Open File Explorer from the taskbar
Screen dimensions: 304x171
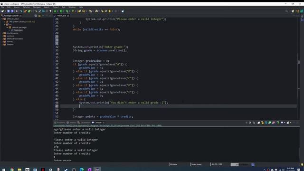pyautogui.click(x=19, y=170)
